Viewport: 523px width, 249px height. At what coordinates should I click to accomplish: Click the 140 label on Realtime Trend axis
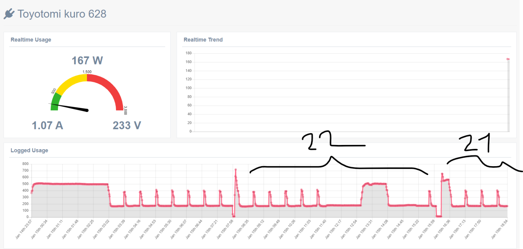click(189, 71)
